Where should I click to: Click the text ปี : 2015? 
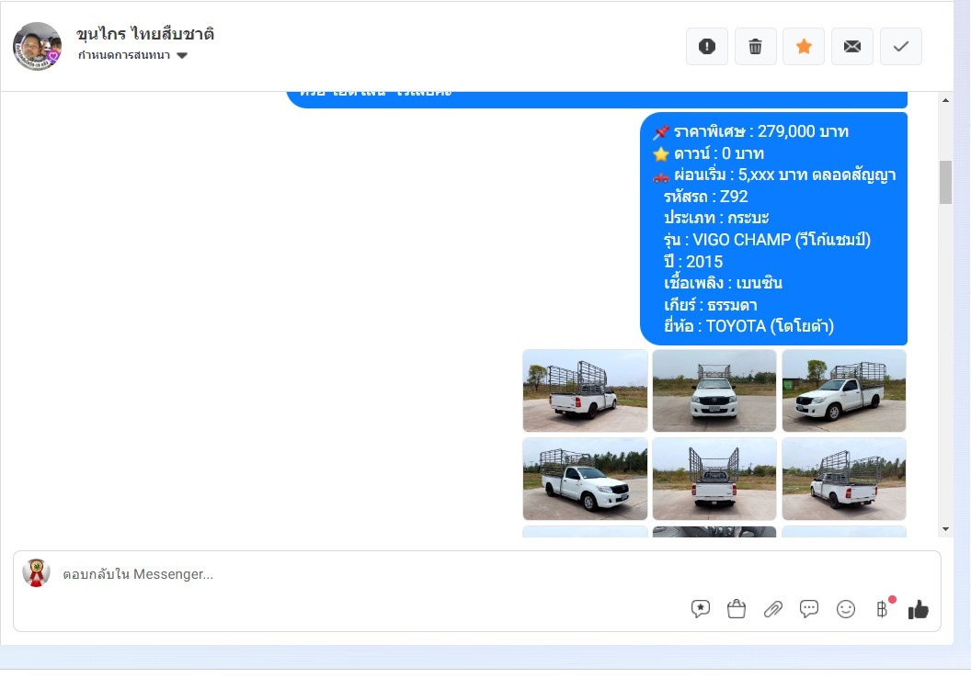coord(693,262)
